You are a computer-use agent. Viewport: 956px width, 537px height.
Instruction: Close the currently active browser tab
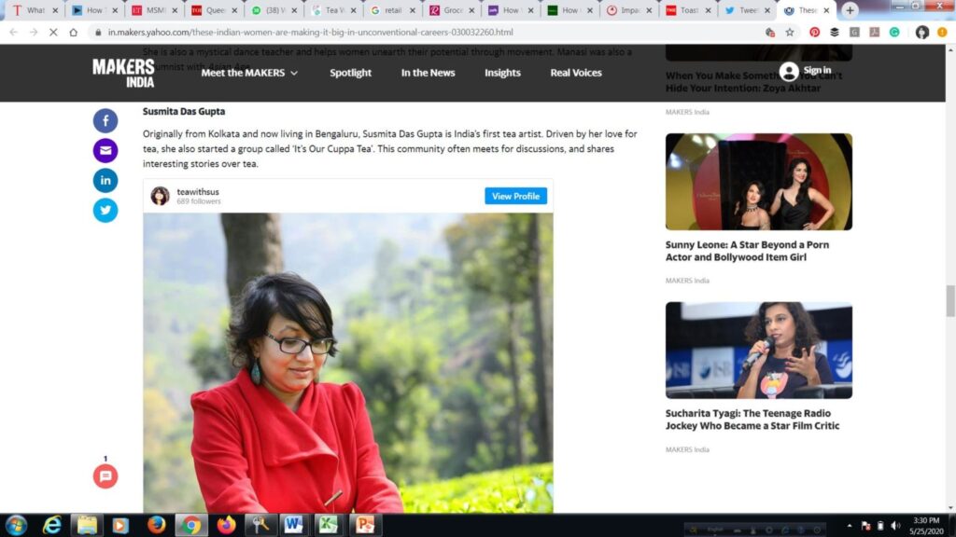827,10
